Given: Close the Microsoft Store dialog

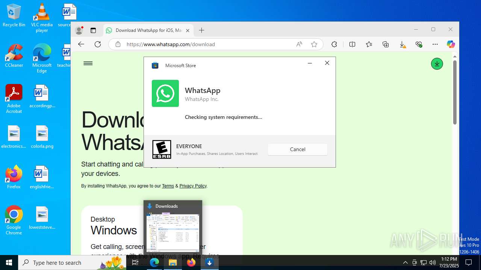Looking at the screenshot, I should coord(327,63).
